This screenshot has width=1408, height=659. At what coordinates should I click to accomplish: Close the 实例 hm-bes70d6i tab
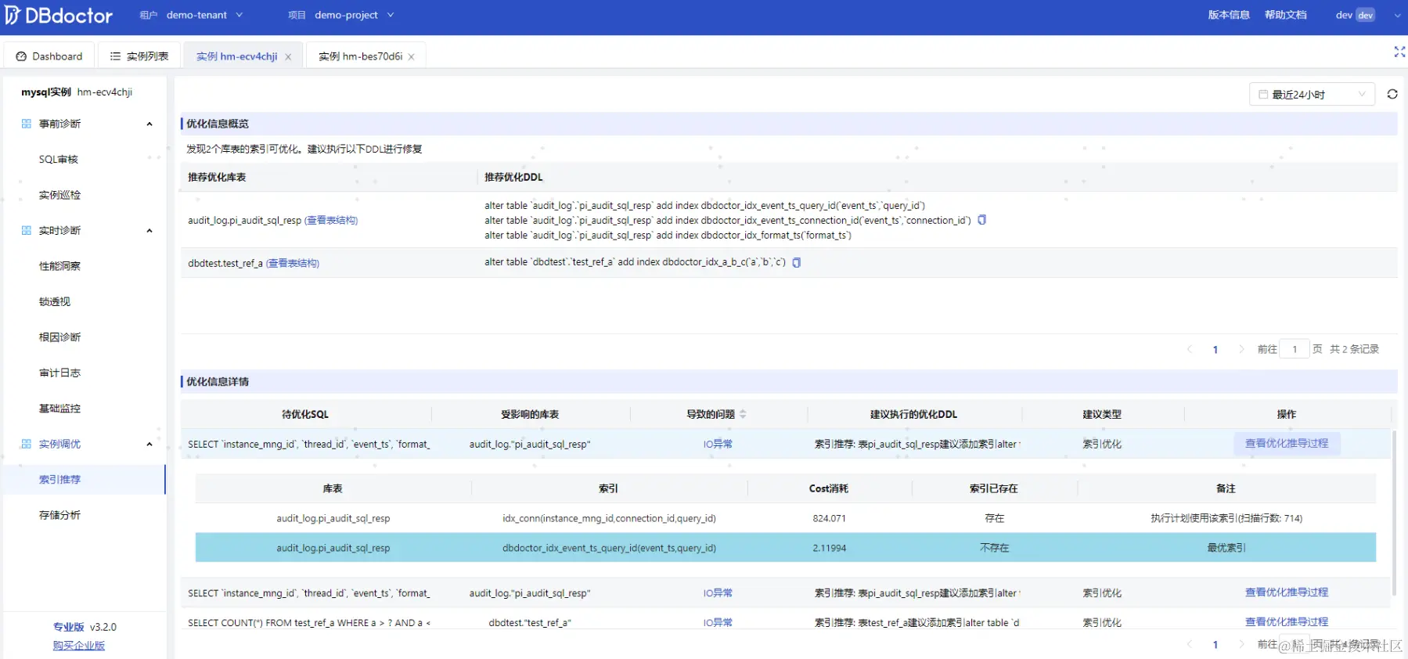tap(411, 57)
